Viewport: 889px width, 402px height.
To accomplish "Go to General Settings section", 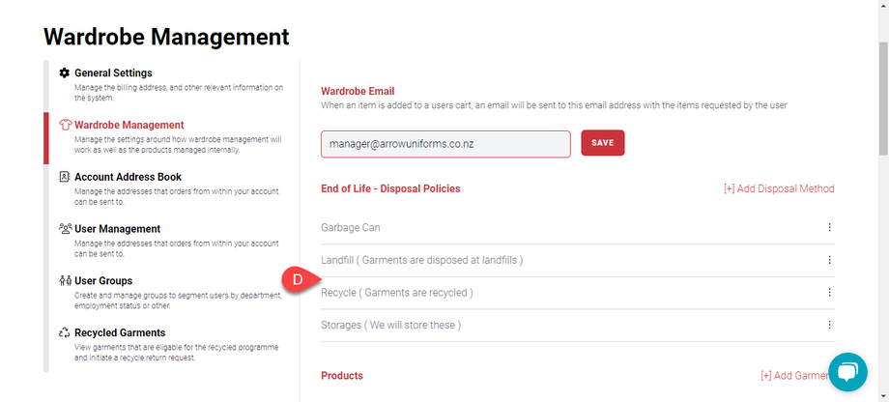I will click(x=113, y=73).
